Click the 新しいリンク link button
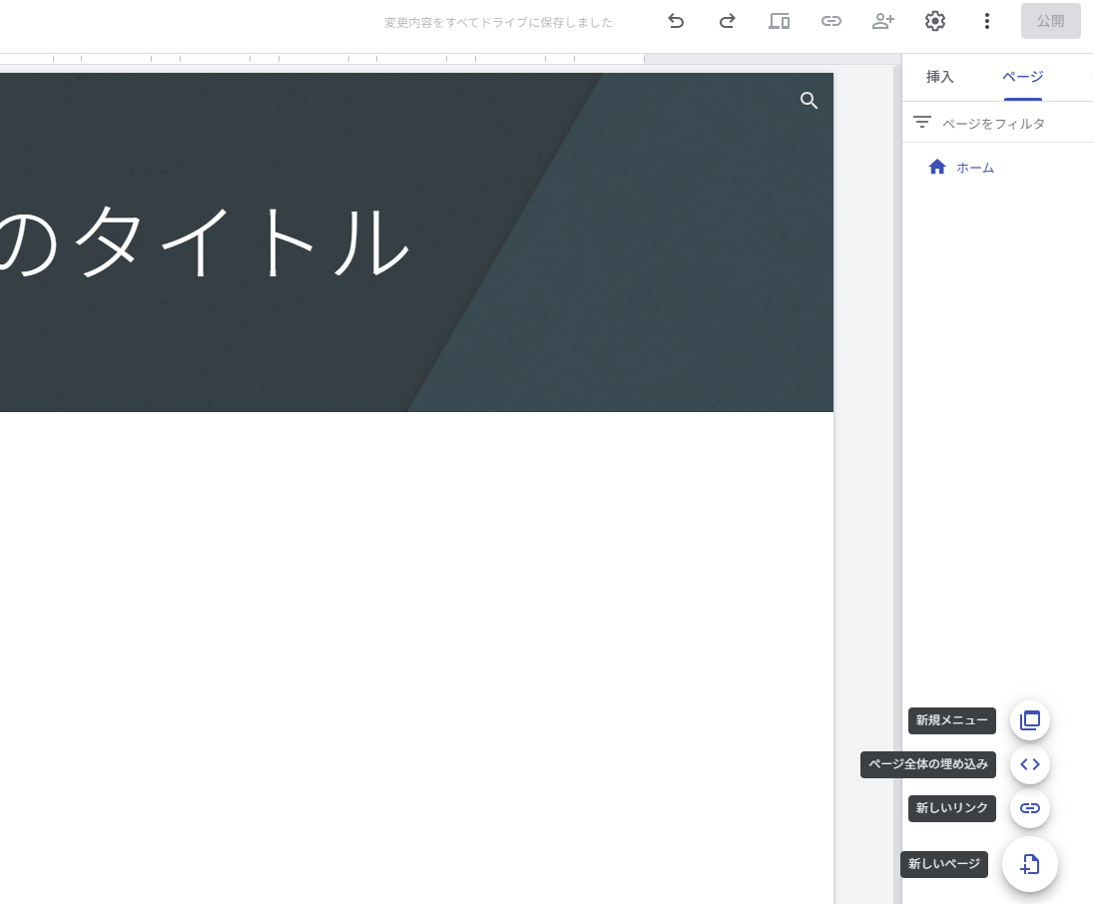Image resolution: width=1093 pixels, height=904 pixels. (x=1029, y=808)
